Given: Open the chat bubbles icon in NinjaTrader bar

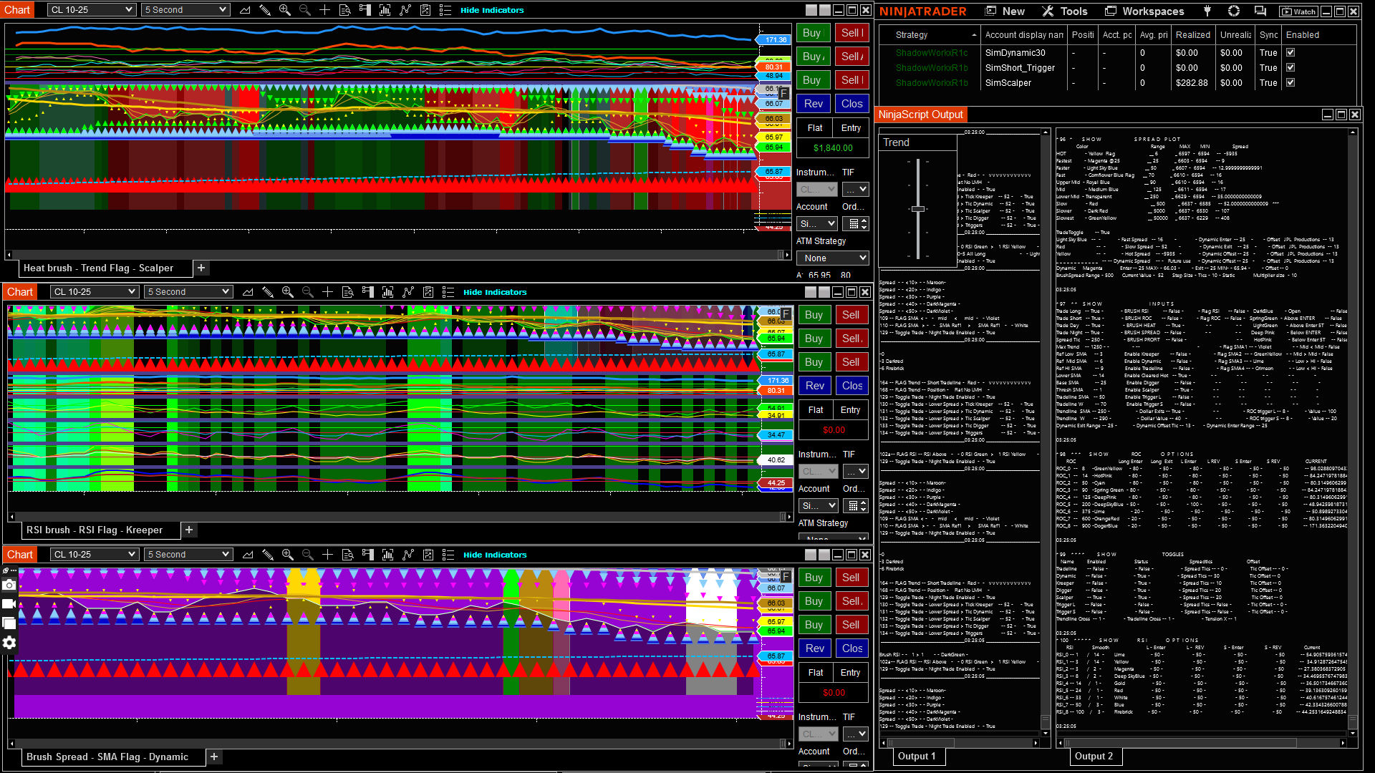Looking at the screenshot, I should pos(1260,11).
